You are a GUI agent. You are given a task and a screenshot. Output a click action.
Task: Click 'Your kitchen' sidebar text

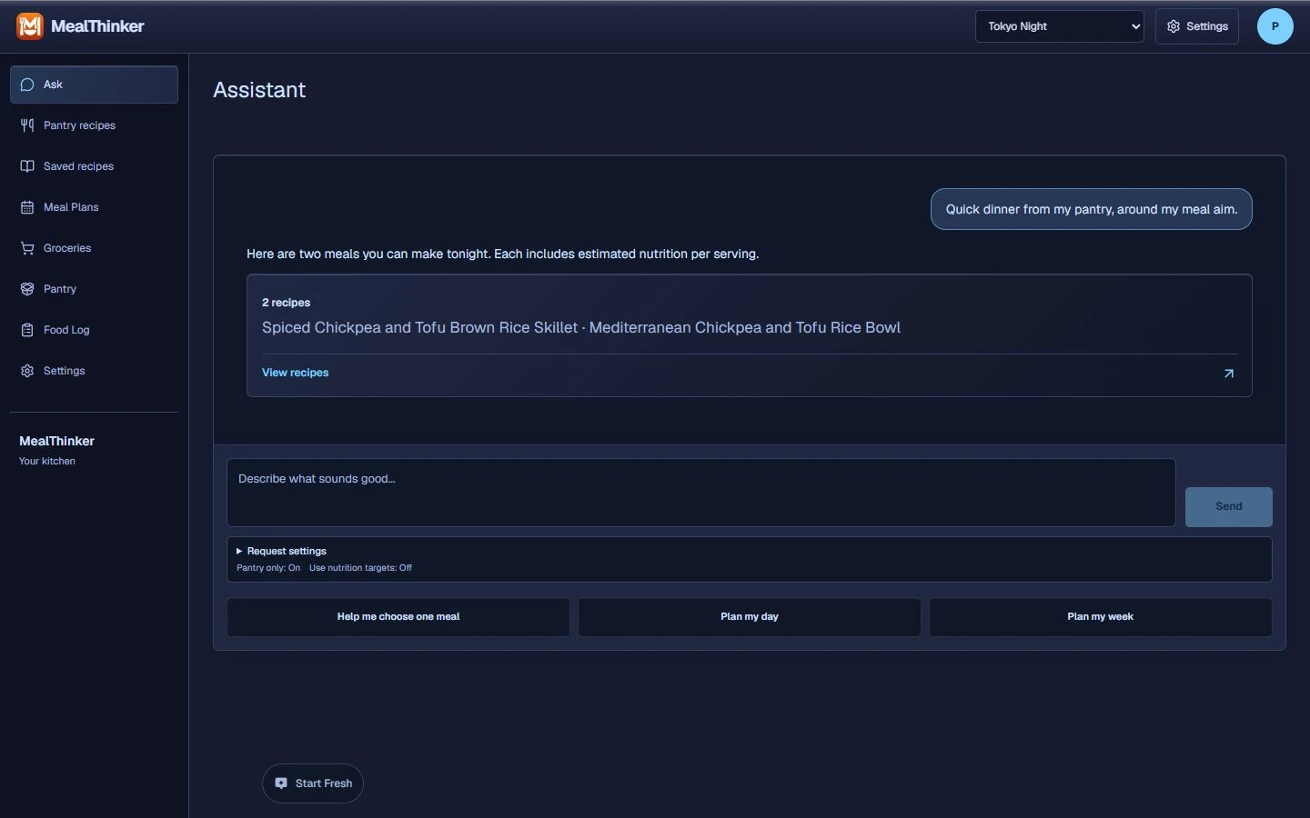point(47,462)
